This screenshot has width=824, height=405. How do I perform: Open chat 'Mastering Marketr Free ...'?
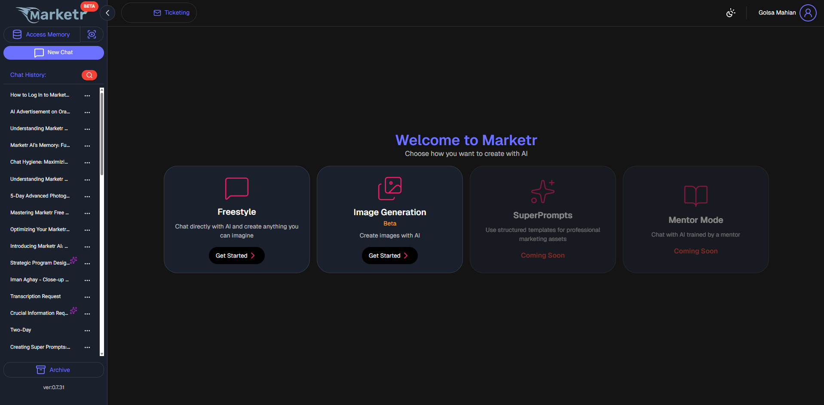[40, 213]
